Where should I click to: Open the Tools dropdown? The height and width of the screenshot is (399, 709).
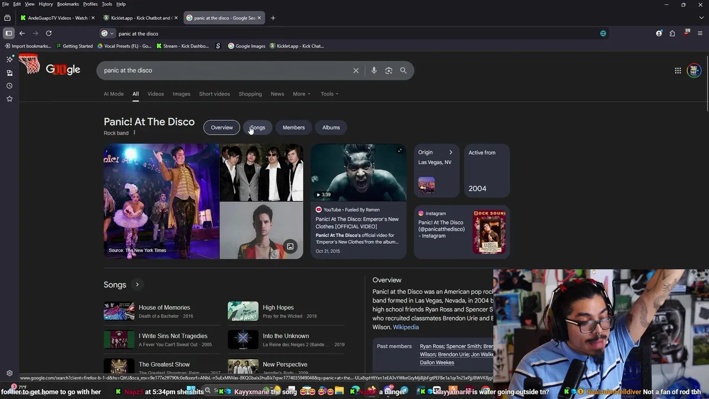coord(329,94)
